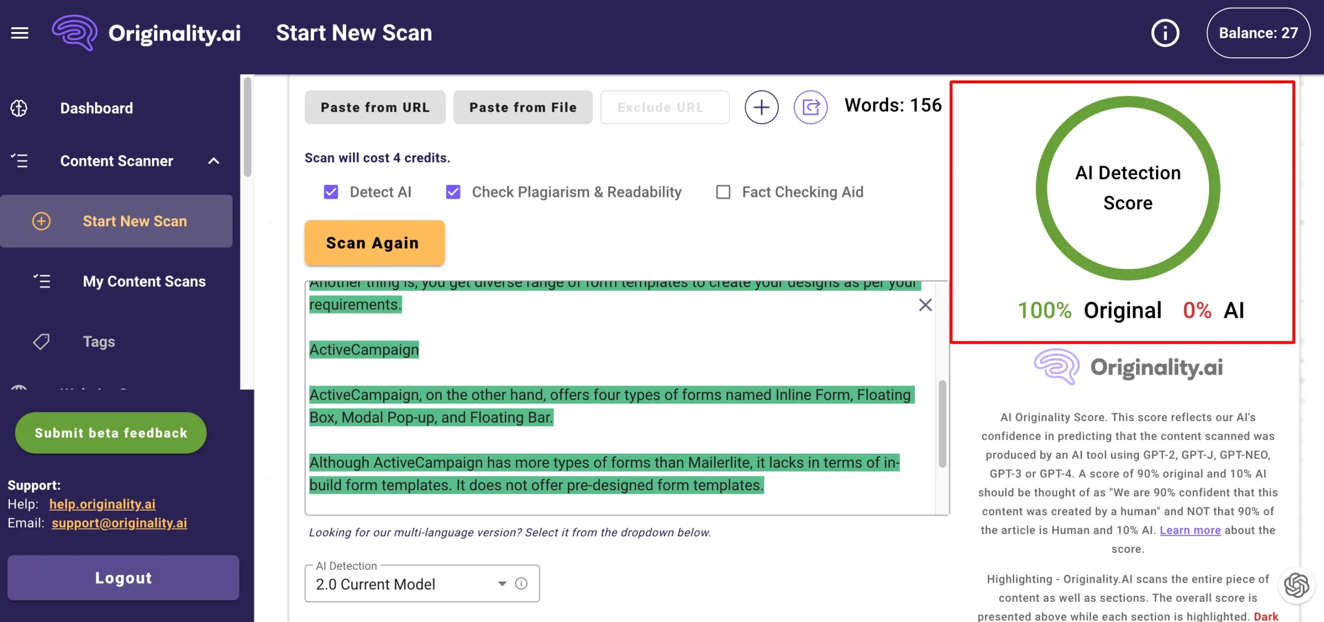Open the info icon in the top bar
Image resolution: width=1324 pixels, height=622 pixels.
tap(1165, 33)
